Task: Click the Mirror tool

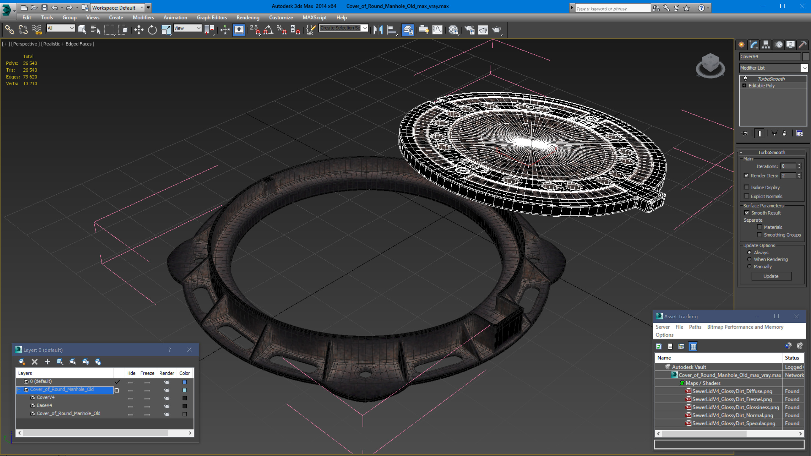Action: (x=378, y=30)
